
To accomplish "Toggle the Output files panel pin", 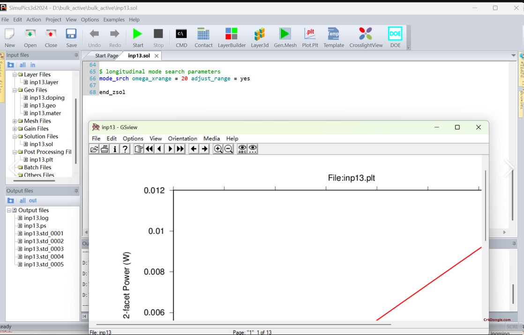I will coord(76,191).
